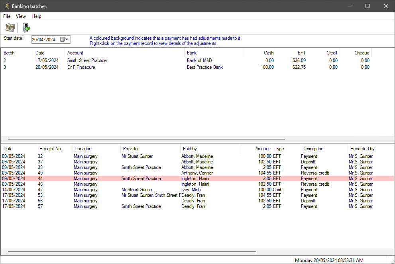Select receipt 46 reversal credit row
The width and height of the screenshot is (395, 264).
click(x=198, y=184)
